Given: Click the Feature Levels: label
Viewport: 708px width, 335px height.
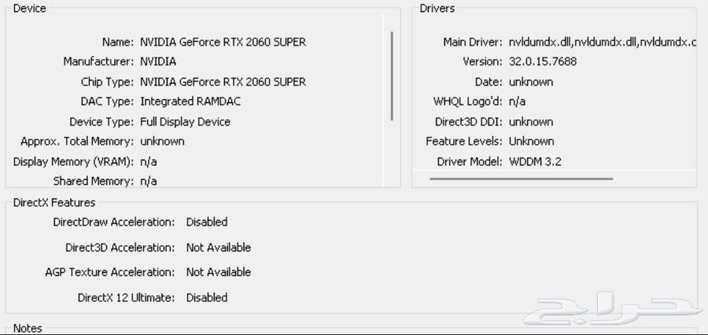Looking at the screenshot, I should (463, 142).
